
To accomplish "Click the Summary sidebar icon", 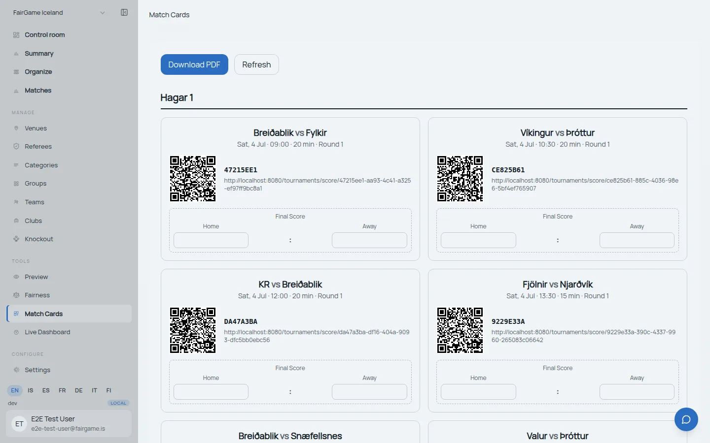I will click(16, 54).
